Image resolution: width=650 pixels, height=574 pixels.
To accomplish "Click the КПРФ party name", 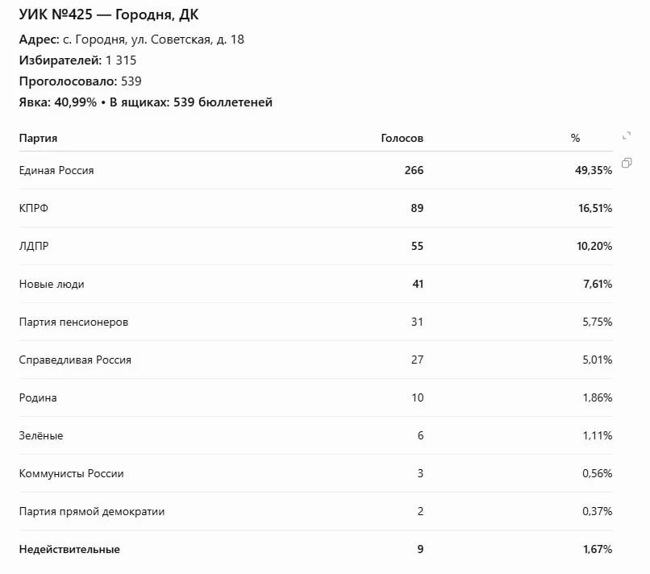I will (x=34, y=208).
